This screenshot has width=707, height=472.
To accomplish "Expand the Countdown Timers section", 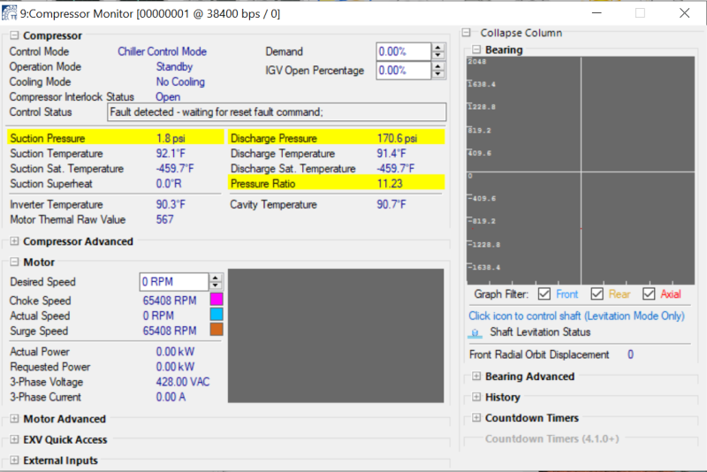I will pyautogui.click(x=476, y=417).
